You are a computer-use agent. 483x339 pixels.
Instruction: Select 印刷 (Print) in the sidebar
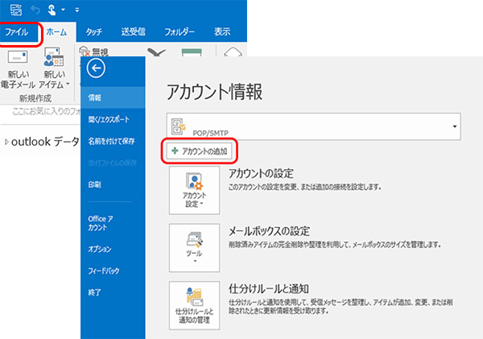pyautogui.click(x=95, y=184)
